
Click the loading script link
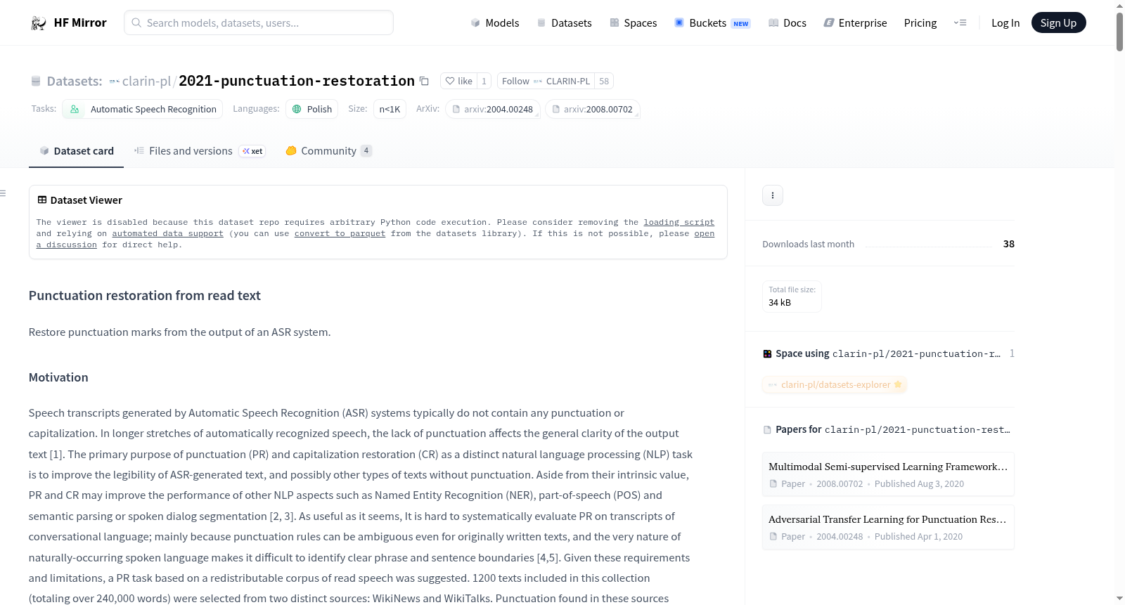(679, 222)
